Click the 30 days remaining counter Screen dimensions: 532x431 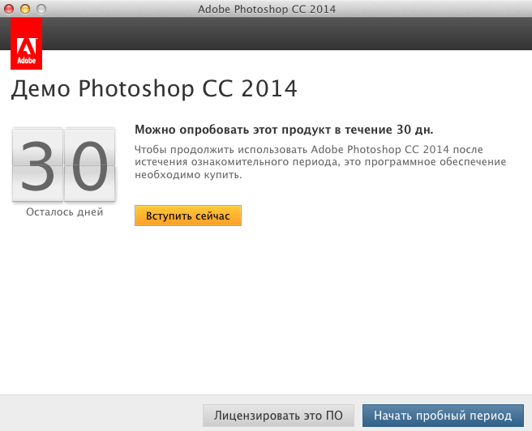pyautogui.click(x=64, y=165)
